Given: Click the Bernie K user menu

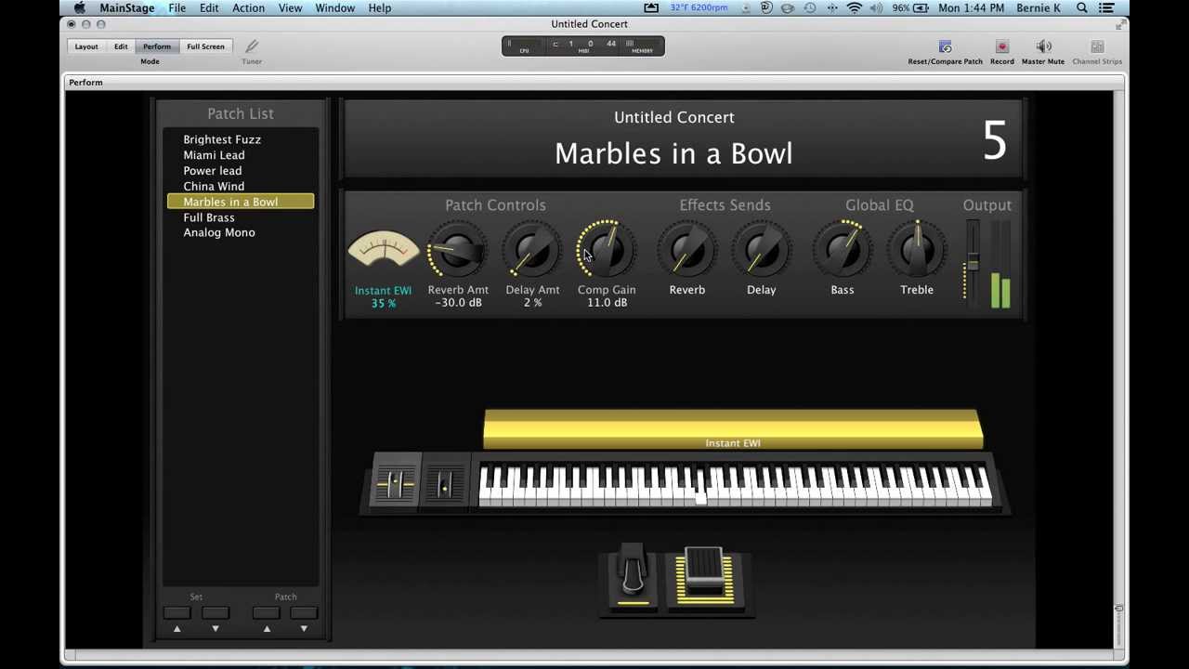Looking at the screenshot, I should point(1039,7).
